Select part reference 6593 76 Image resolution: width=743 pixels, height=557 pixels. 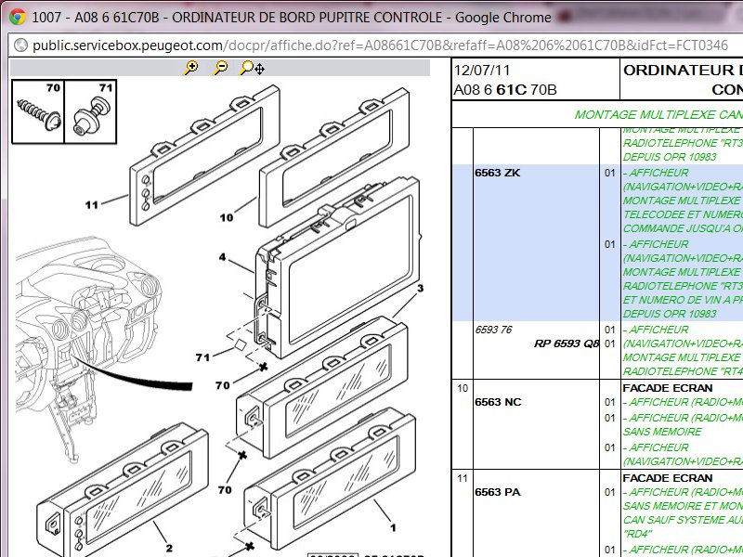[x=493, y=330]
